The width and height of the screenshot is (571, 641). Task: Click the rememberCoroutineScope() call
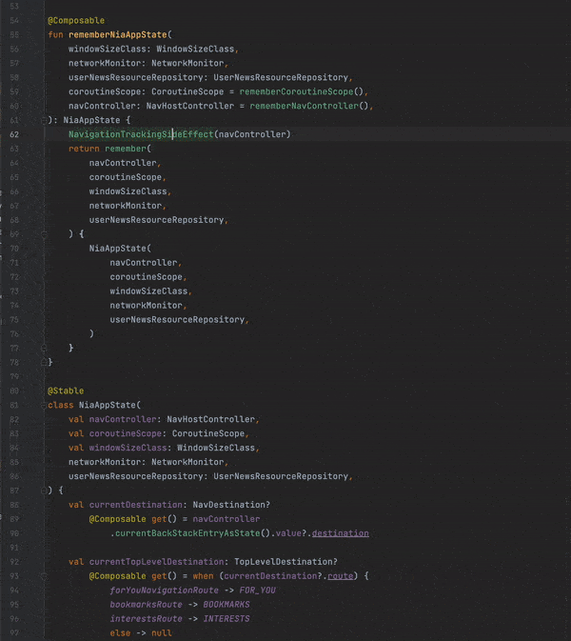[301, 91]
